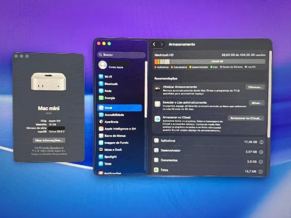Click the sidebar scrollbar in settings
291x218 pixels.
click(146, 89)
